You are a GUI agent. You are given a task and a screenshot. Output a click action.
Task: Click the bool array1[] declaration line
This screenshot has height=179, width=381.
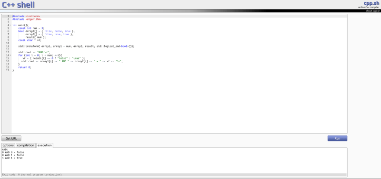click(47, 31)
